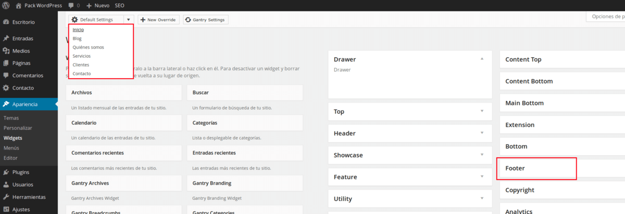Select the Archivos widget

(x=123, y=92)
